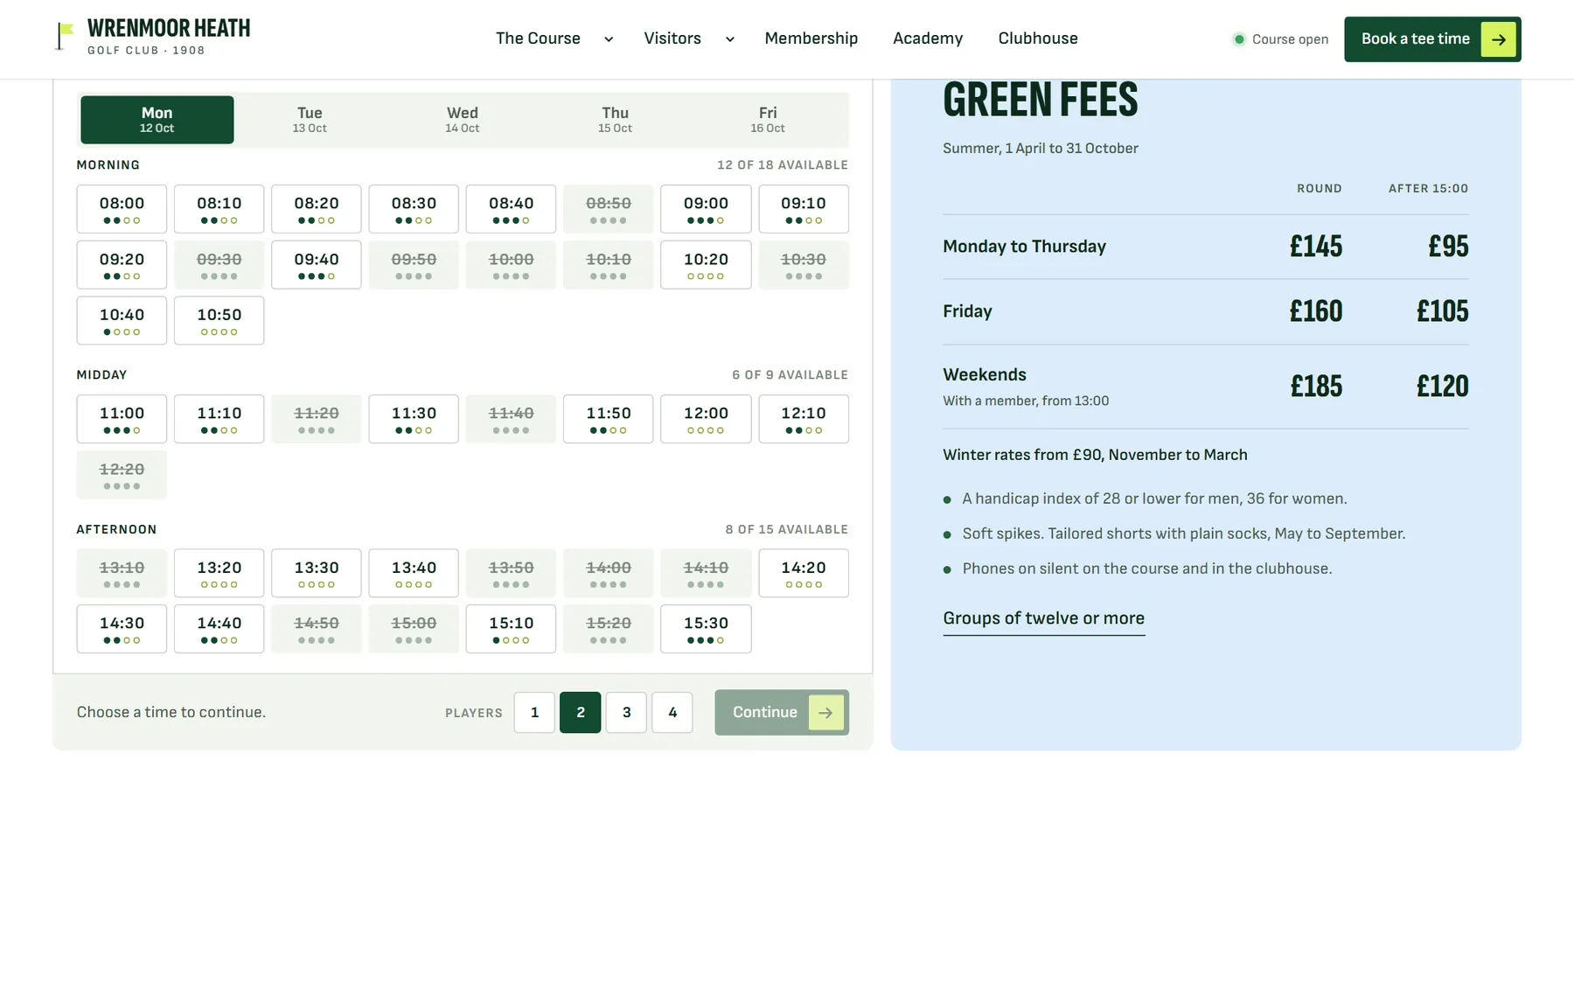
Task: Book the 09:20 slot
Action: coord(122,265)
